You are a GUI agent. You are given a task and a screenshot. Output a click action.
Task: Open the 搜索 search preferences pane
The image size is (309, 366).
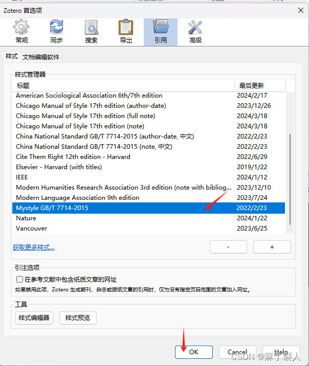pos(91,32)
